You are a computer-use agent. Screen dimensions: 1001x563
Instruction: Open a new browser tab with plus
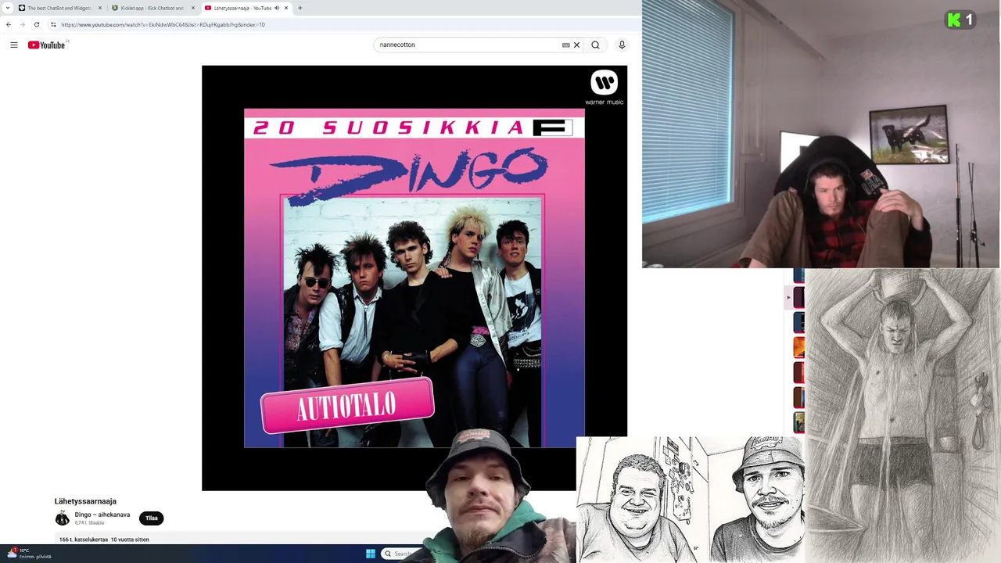click(x=300, y=8)
